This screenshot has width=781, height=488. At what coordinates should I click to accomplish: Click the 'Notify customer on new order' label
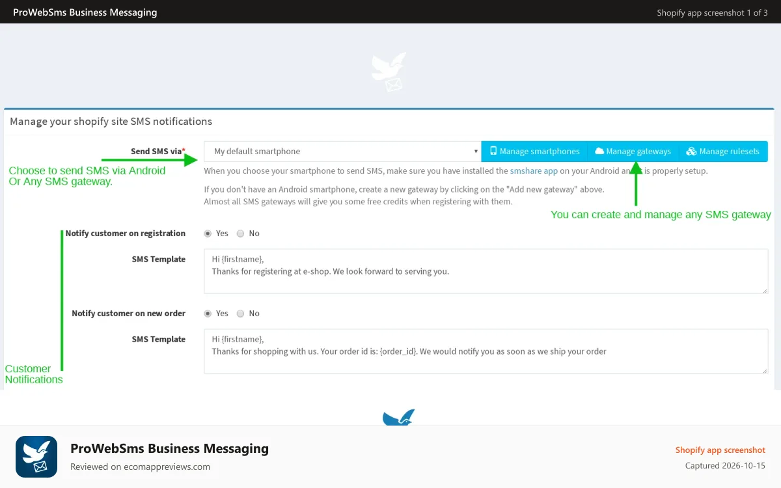tap(129, 314)
